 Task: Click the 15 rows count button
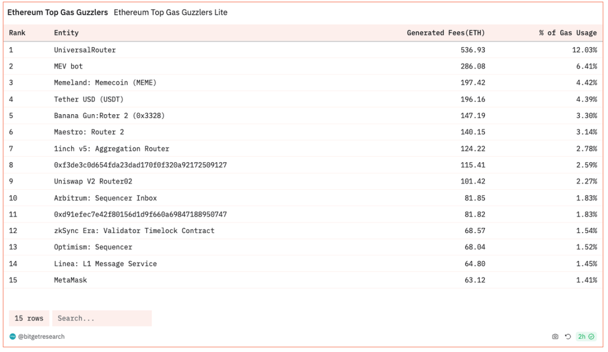pyautogui.click(x=29, y=318)
